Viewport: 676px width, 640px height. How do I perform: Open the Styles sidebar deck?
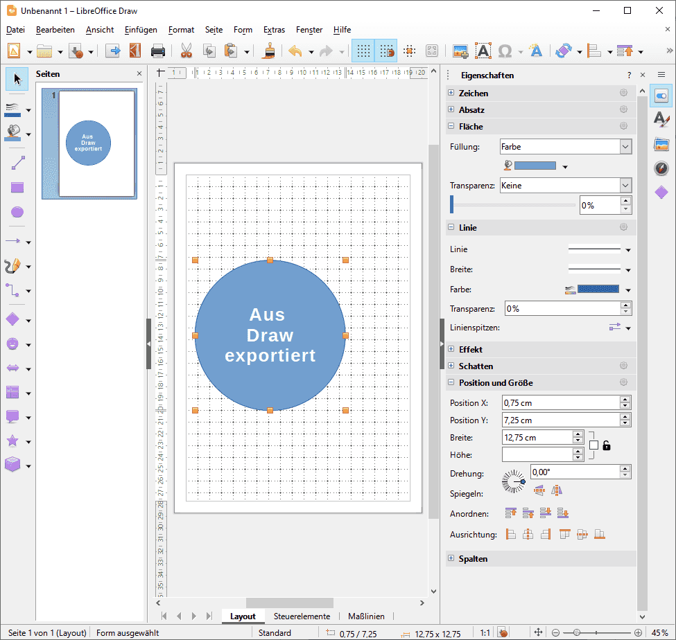coord(661,119)
